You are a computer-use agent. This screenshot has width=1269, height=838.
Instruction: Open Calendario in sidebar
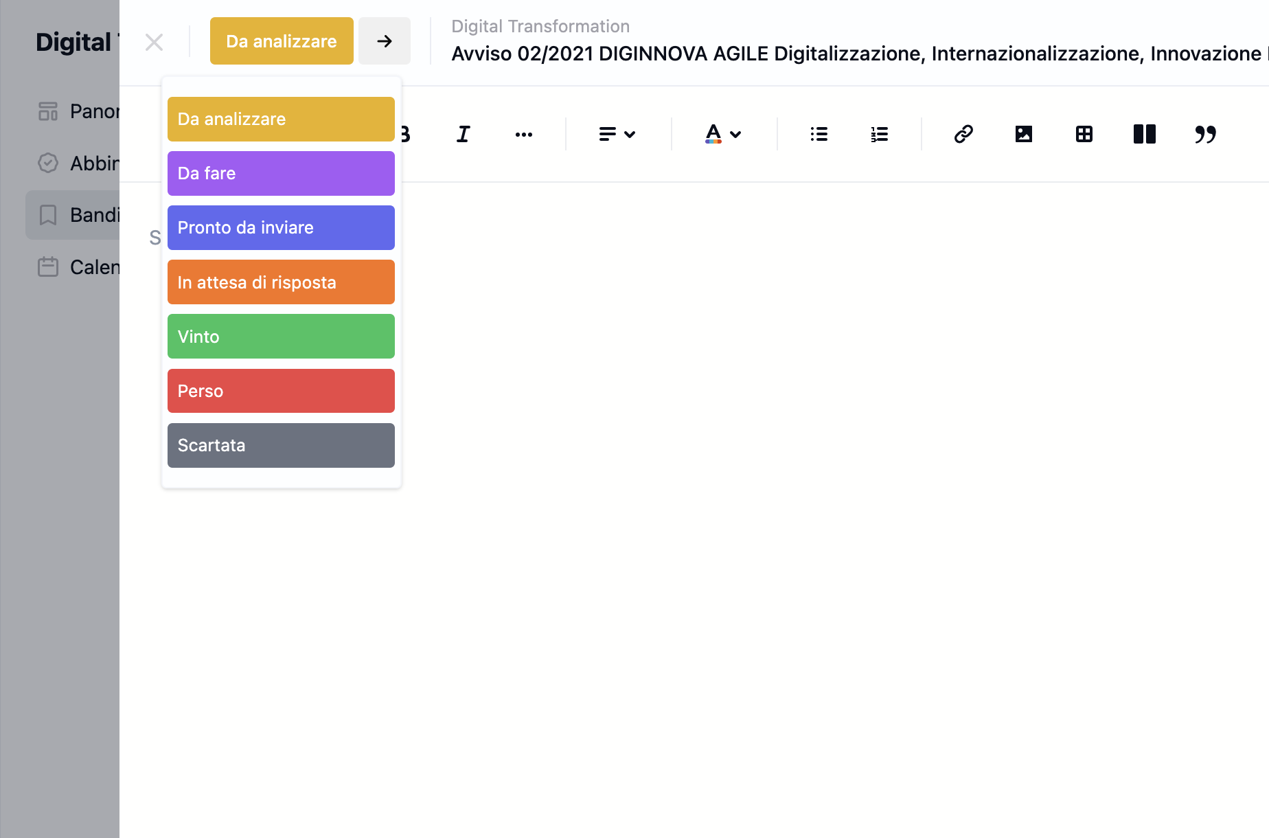(73, 267)
